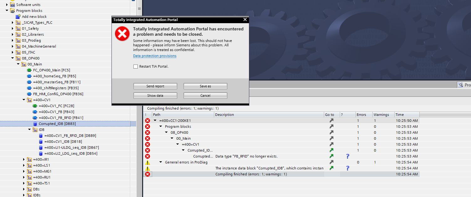Image resolution: width=471 pixels, height=197 pixels.
Task: Click the Time column header
Action: point(407,115)
